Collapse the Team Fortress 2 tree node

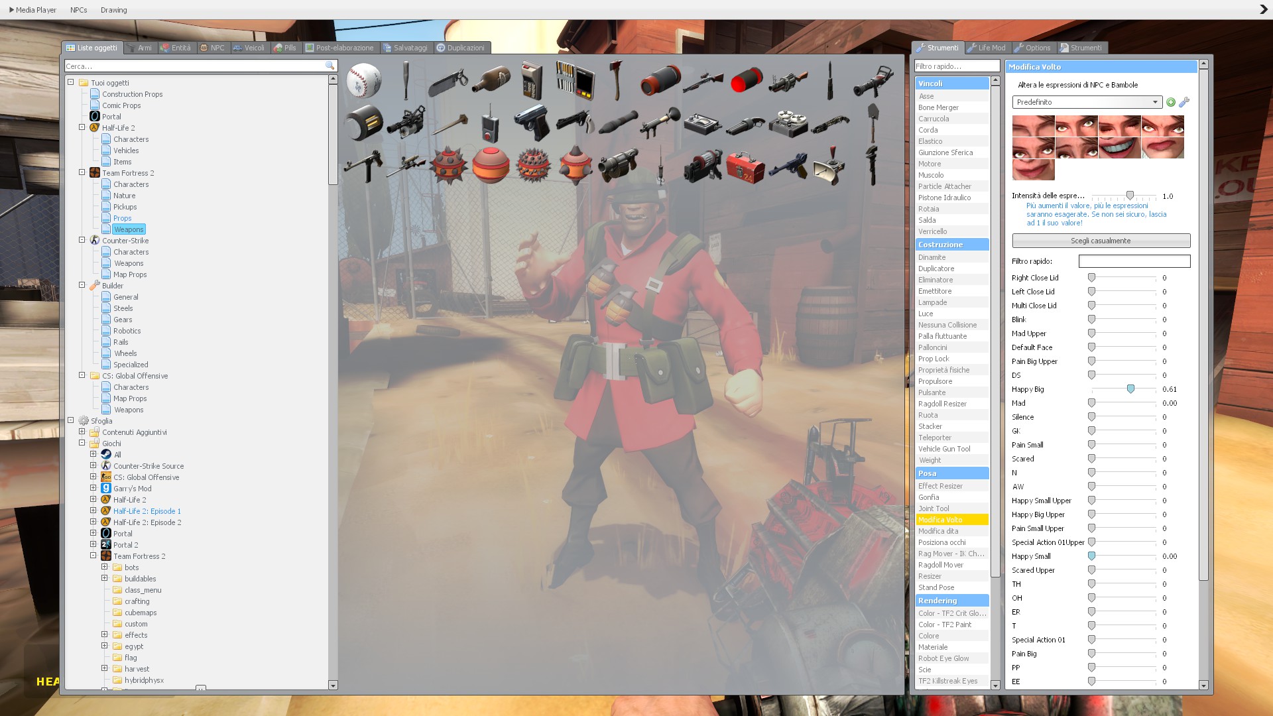point(82,172)
